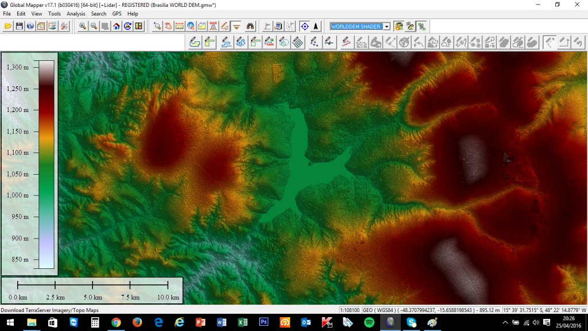
Task: Click the Open Data File folder icon
Action: pos(8,26)
